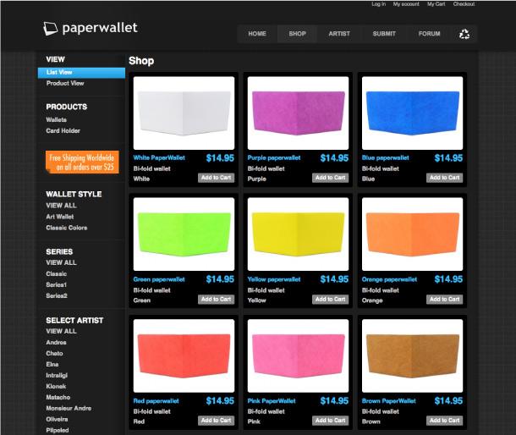Select VIEW ALL under Select Artist
The image size is (516, 435).
point(61,331)
